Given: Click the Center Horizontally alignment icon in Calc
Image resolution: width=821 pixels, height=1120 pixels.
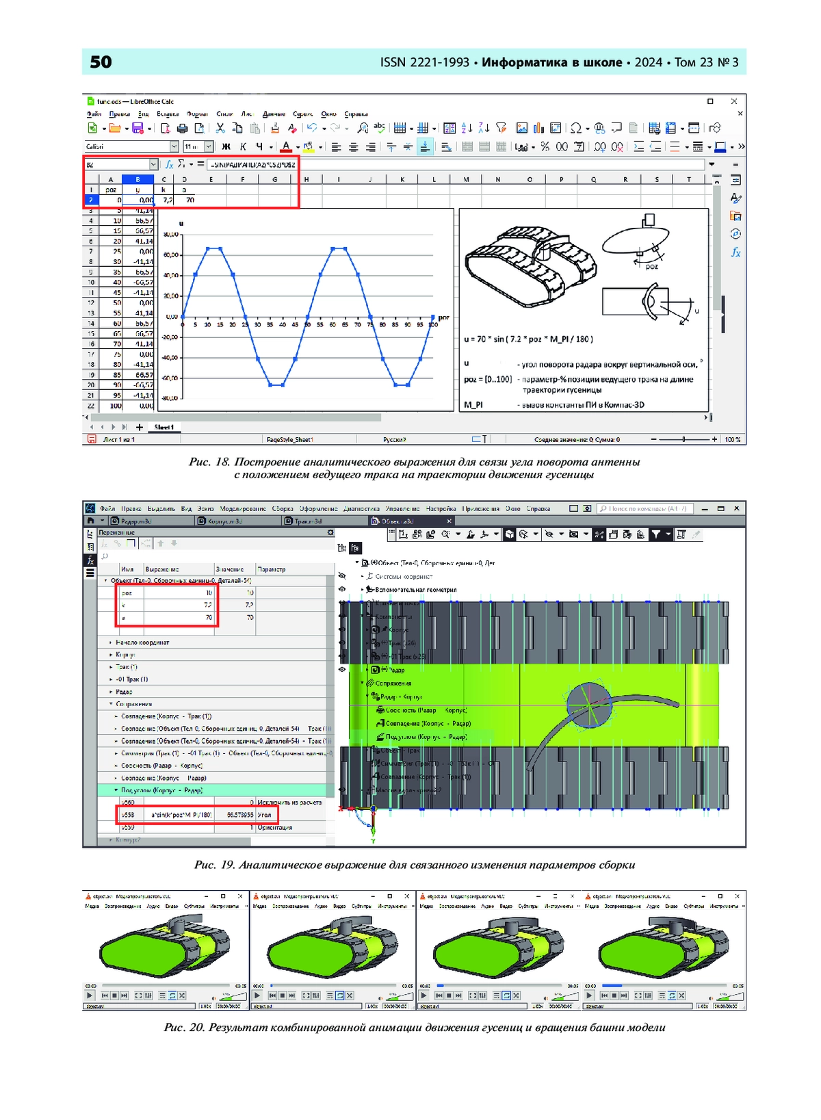Looking at the screenshot, I should pyautogui.click(x=354, y=146).
